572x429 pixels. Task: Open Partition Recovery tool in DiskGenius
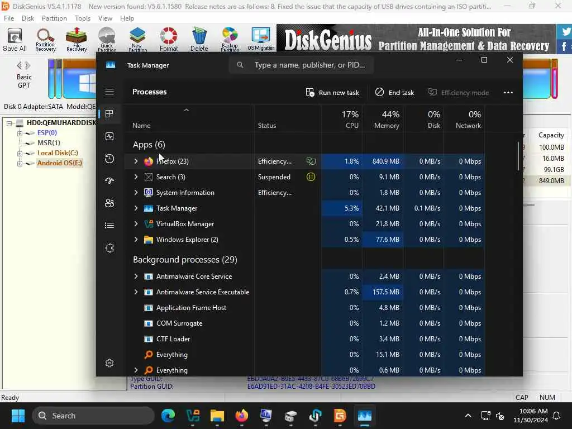[46, 40]
